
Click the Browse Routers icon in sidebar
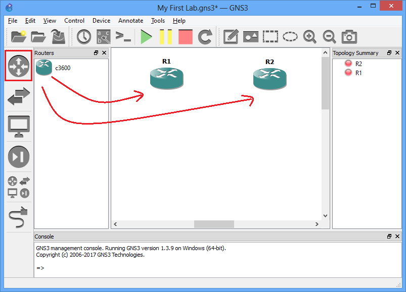coord(18,66)
